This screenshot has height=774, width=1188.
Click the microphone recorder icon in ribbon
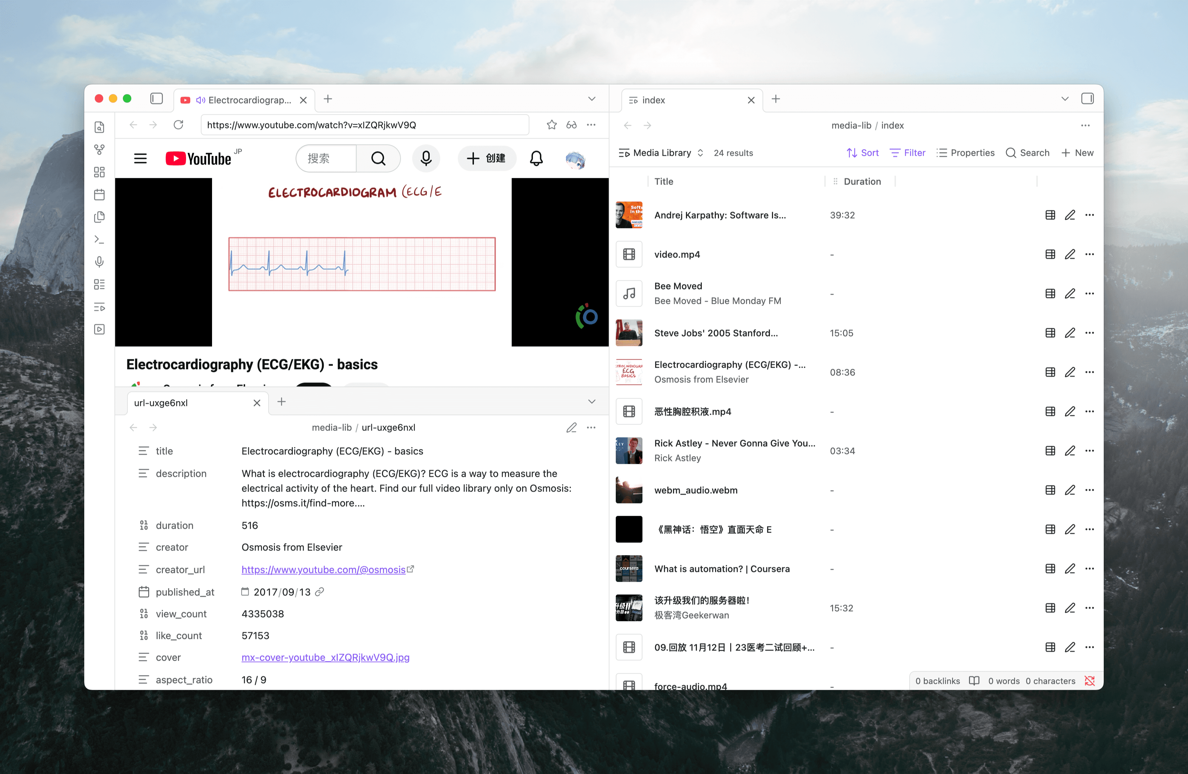pyautogui.click(x=99, y=262)
